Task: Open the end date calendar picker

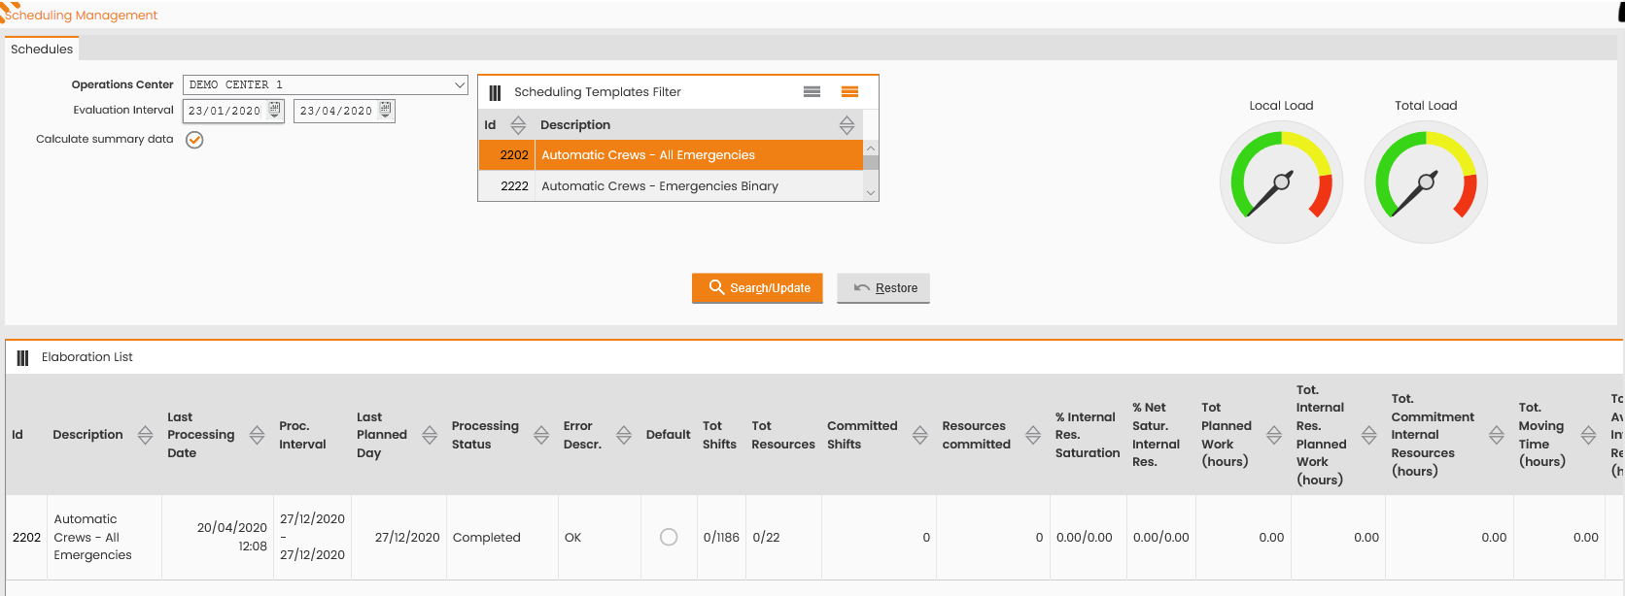Action: point(386,110)
